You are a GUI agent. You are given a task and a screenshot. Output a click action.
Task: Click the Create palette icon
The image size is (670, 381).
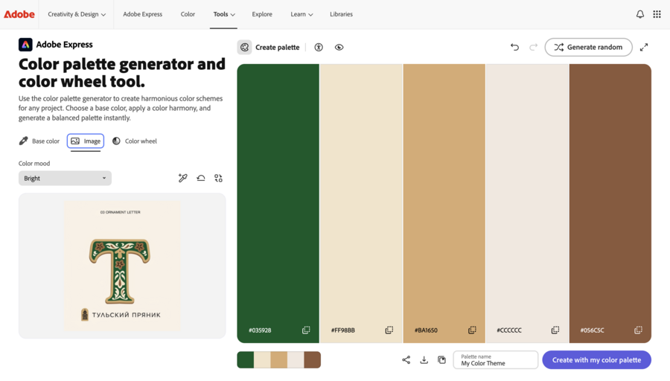[244, 48]
